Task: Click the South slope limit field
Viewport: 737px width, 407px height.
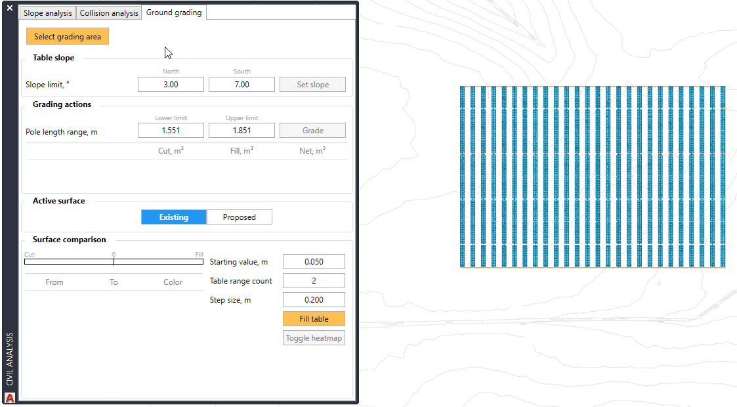Action: click(x=242, y=85)
